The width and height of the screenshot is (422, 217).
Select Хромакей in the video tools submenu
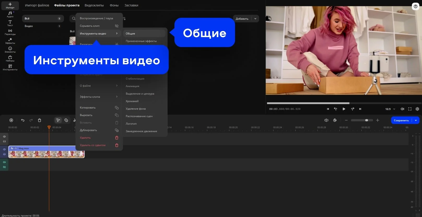(x=132, y=101)
